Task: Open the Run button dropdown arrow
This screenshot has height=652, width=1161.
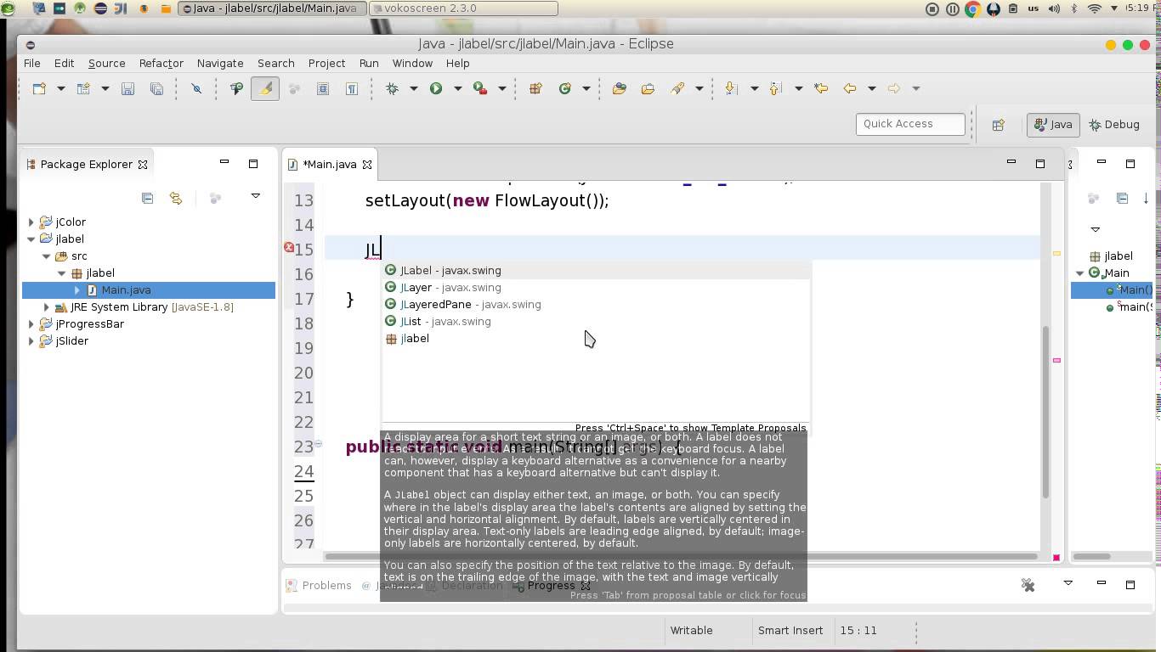Action: coord(456,88)
